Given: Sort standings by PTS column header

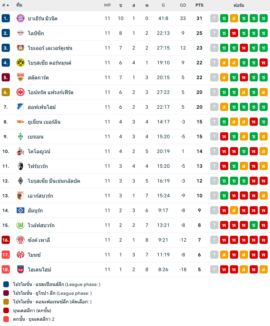Looking at the screenshot, I should tap(199, 5).
